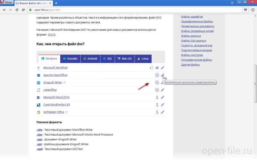Bookmark the page with the heart icon
Viewport: 257px width, 160px height.
245,10
